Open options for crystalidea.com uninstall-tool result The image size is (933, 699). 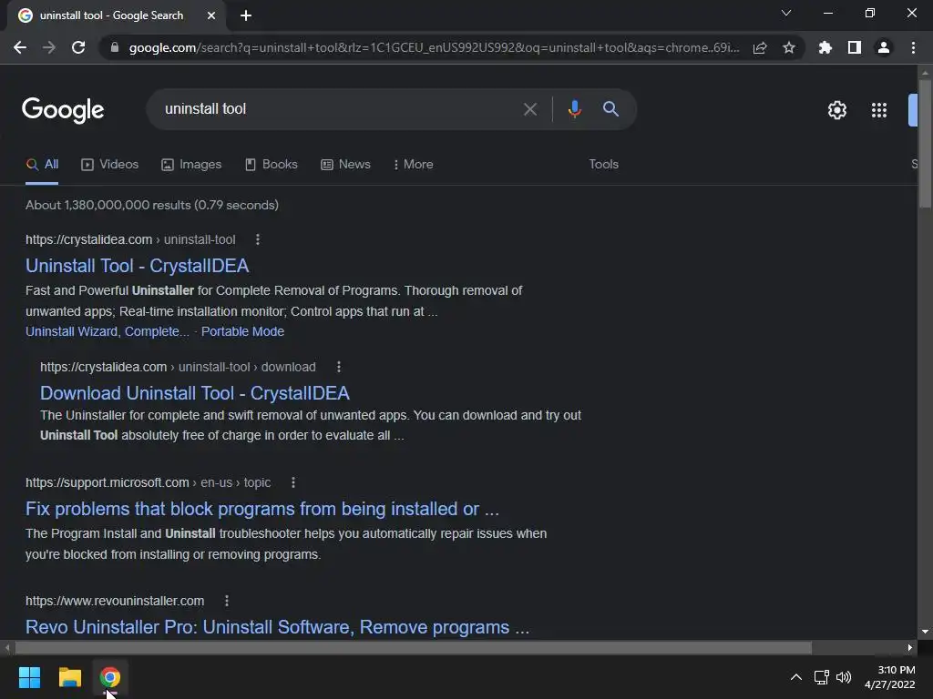258,239
